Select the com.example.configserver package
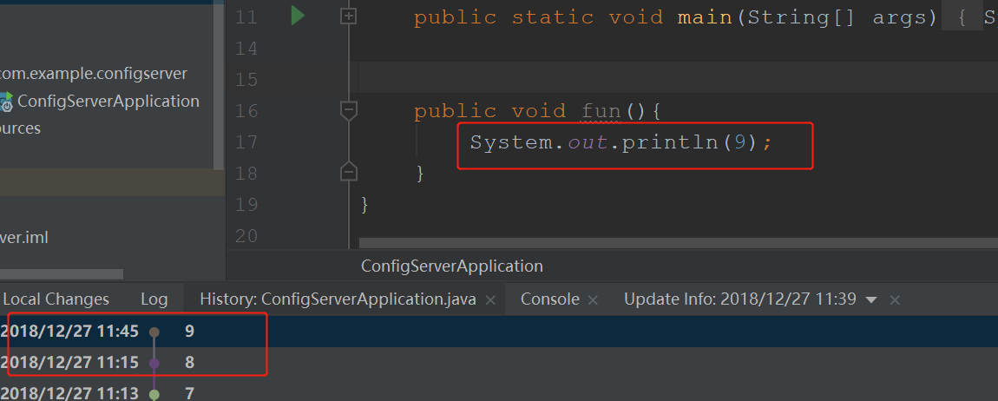This screenshot has height=401, width=998. (94, 74)
